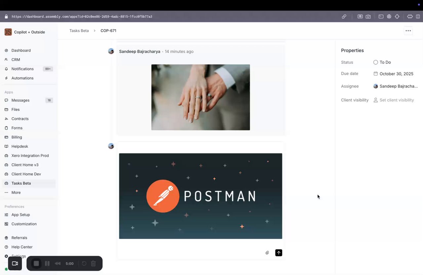Restart the screen recording
The width and height of the screenshot is (423, 275).
(x=84, y=263)
